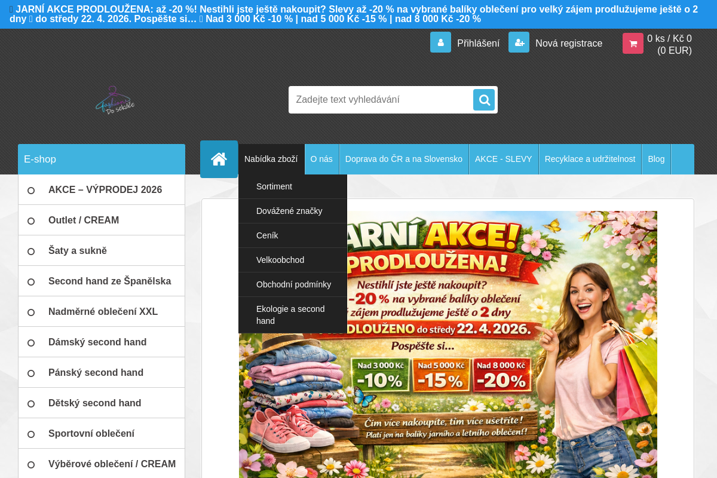The width and height of the screenshot is (717, 478).
Task: Click the magnifying glass search button
Action: 484,100
